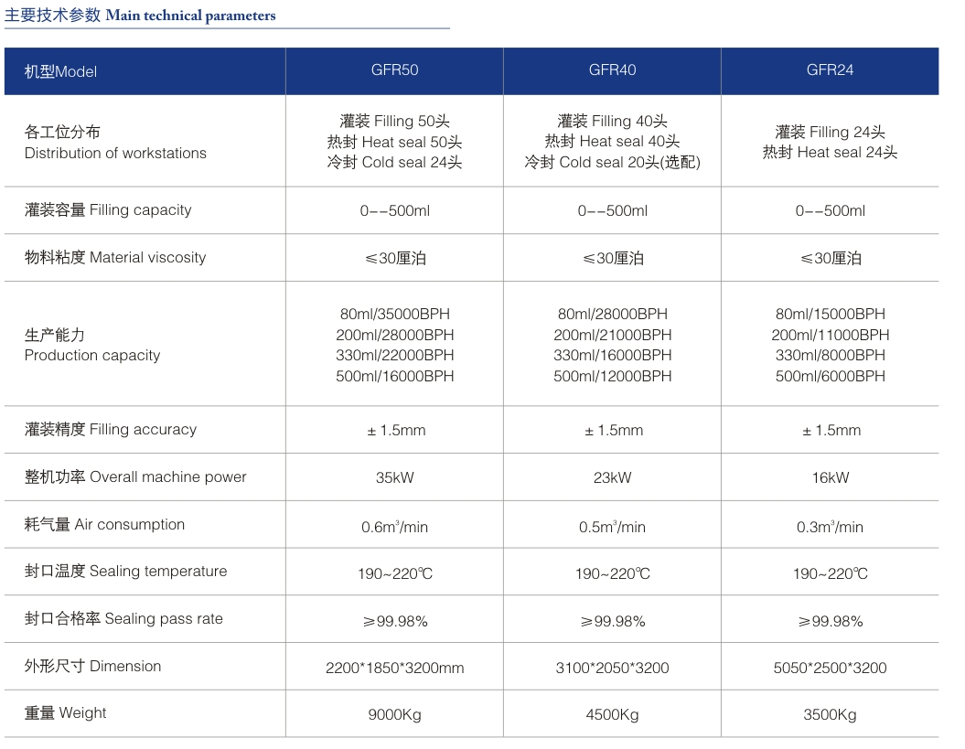Select the 'Filling accuracy' row label
The height and width of the screenshot is (749, 965).
point(111,430)
